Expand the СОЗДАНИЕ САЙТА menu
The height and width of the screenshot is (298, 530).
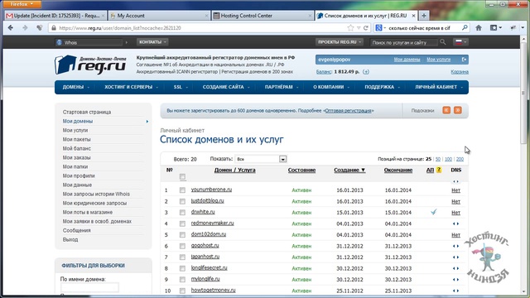pyautogui.click(x=226, y=87)
